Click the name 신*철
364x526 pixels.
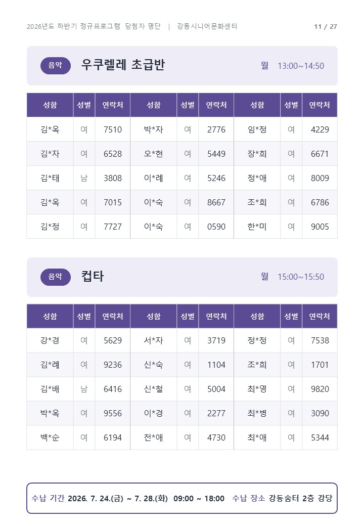tap(154, 389)
